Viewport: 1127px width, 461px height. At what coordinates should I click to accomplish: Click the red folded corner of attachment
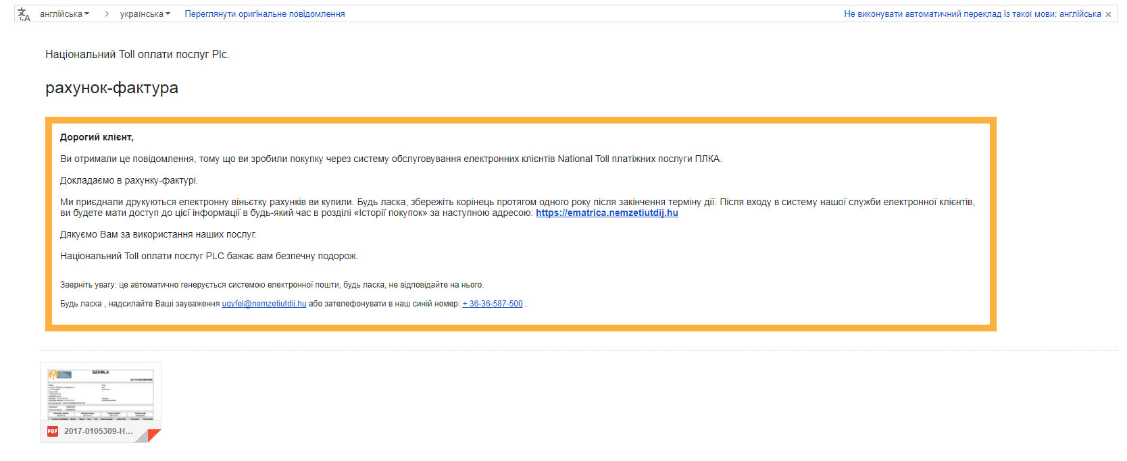(155, 435)
